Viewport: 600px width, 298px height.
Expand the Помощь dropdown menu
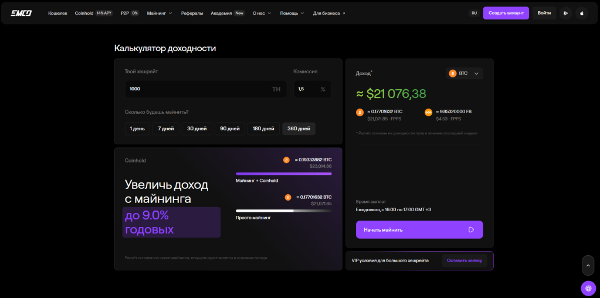click(291, 13)
